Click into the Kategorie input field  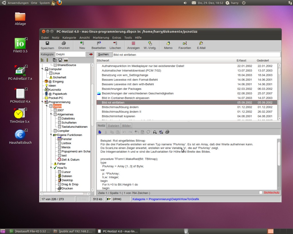[70, 54]
